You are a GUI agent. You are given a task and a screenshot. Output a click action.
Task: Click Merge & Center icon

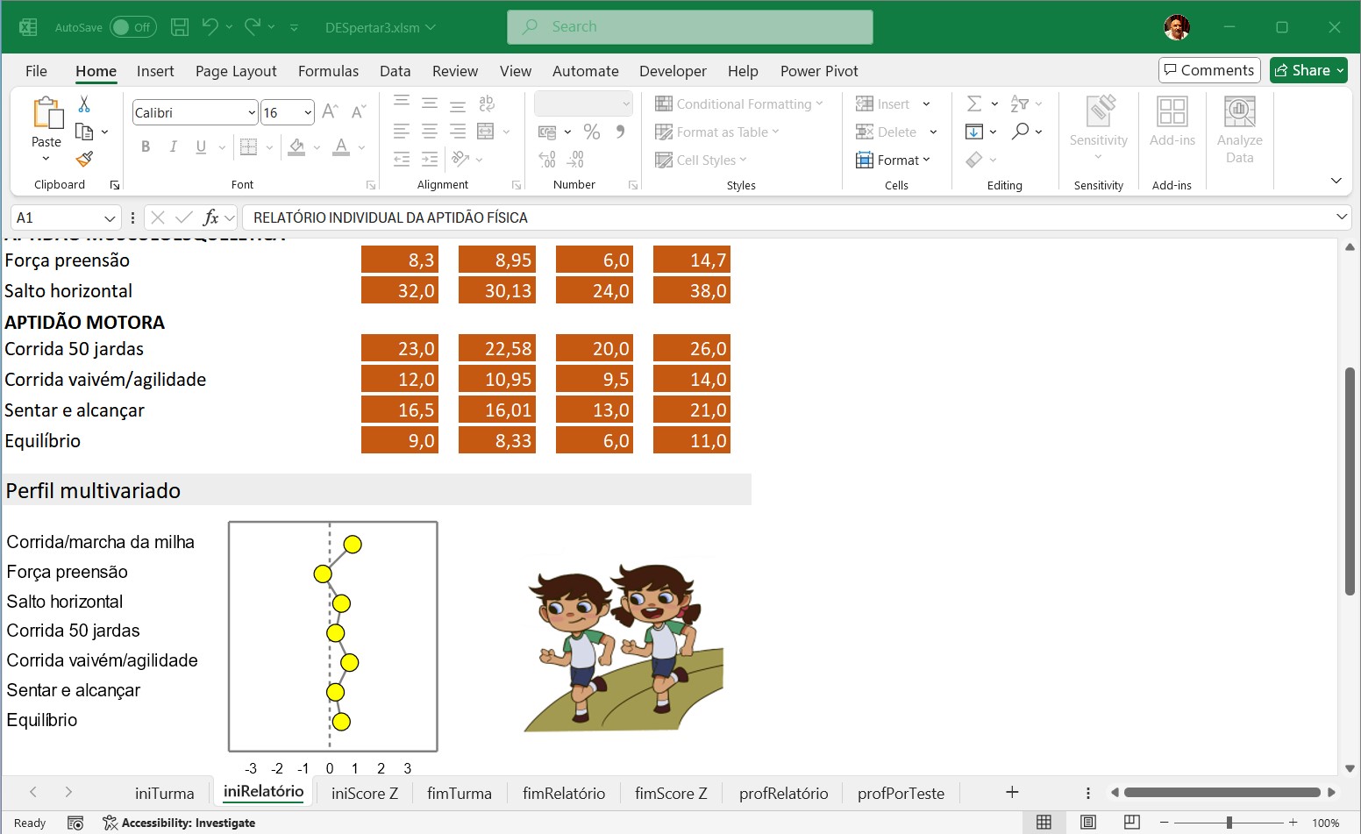[486, 132]
